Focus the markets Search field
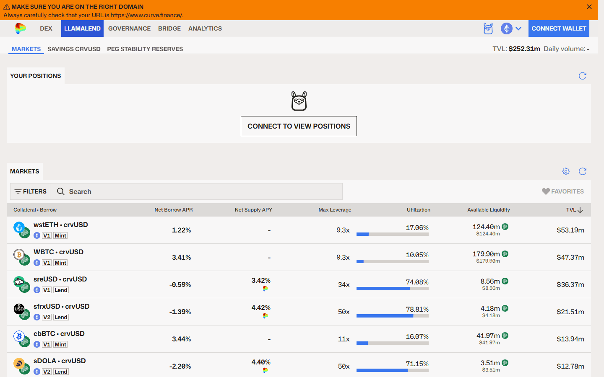Image resolution: width=604 pixels, height=377 pixels. [196, 191]
